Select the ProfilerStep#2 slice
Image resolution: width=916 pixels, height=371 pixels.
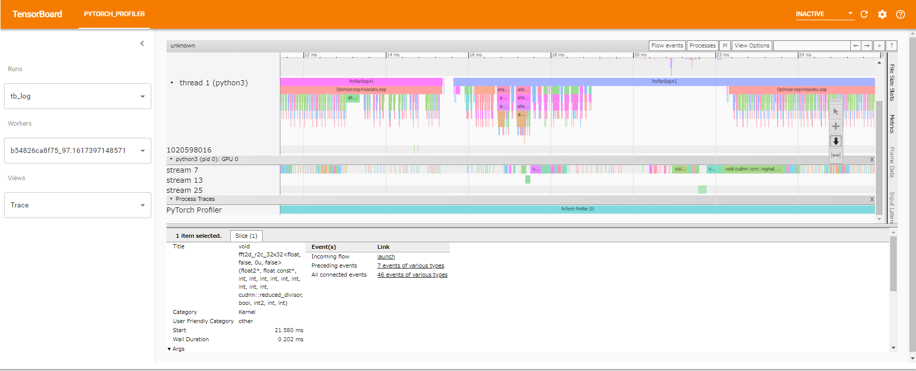click(x=664, y=81)
